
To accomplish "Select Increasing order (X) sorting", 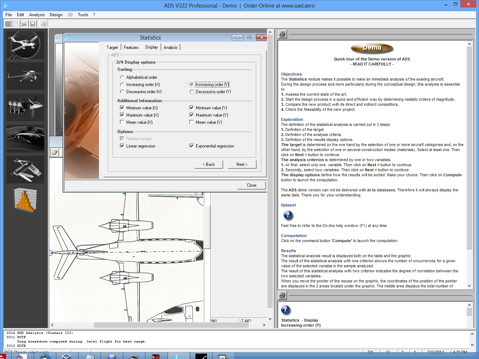I will coord(140,85).
